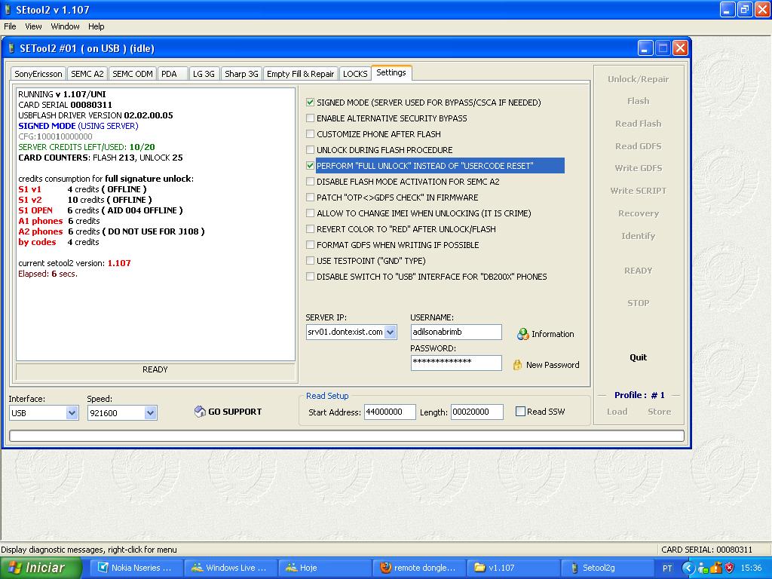Switch to SEMC ODM tab
This screenshot has height=579, width=772.
click(133, 74)
